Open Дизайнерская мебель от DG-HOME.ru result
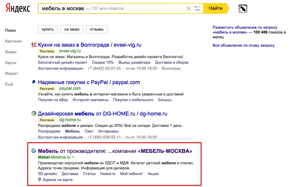291x187 pixels. 103,114
